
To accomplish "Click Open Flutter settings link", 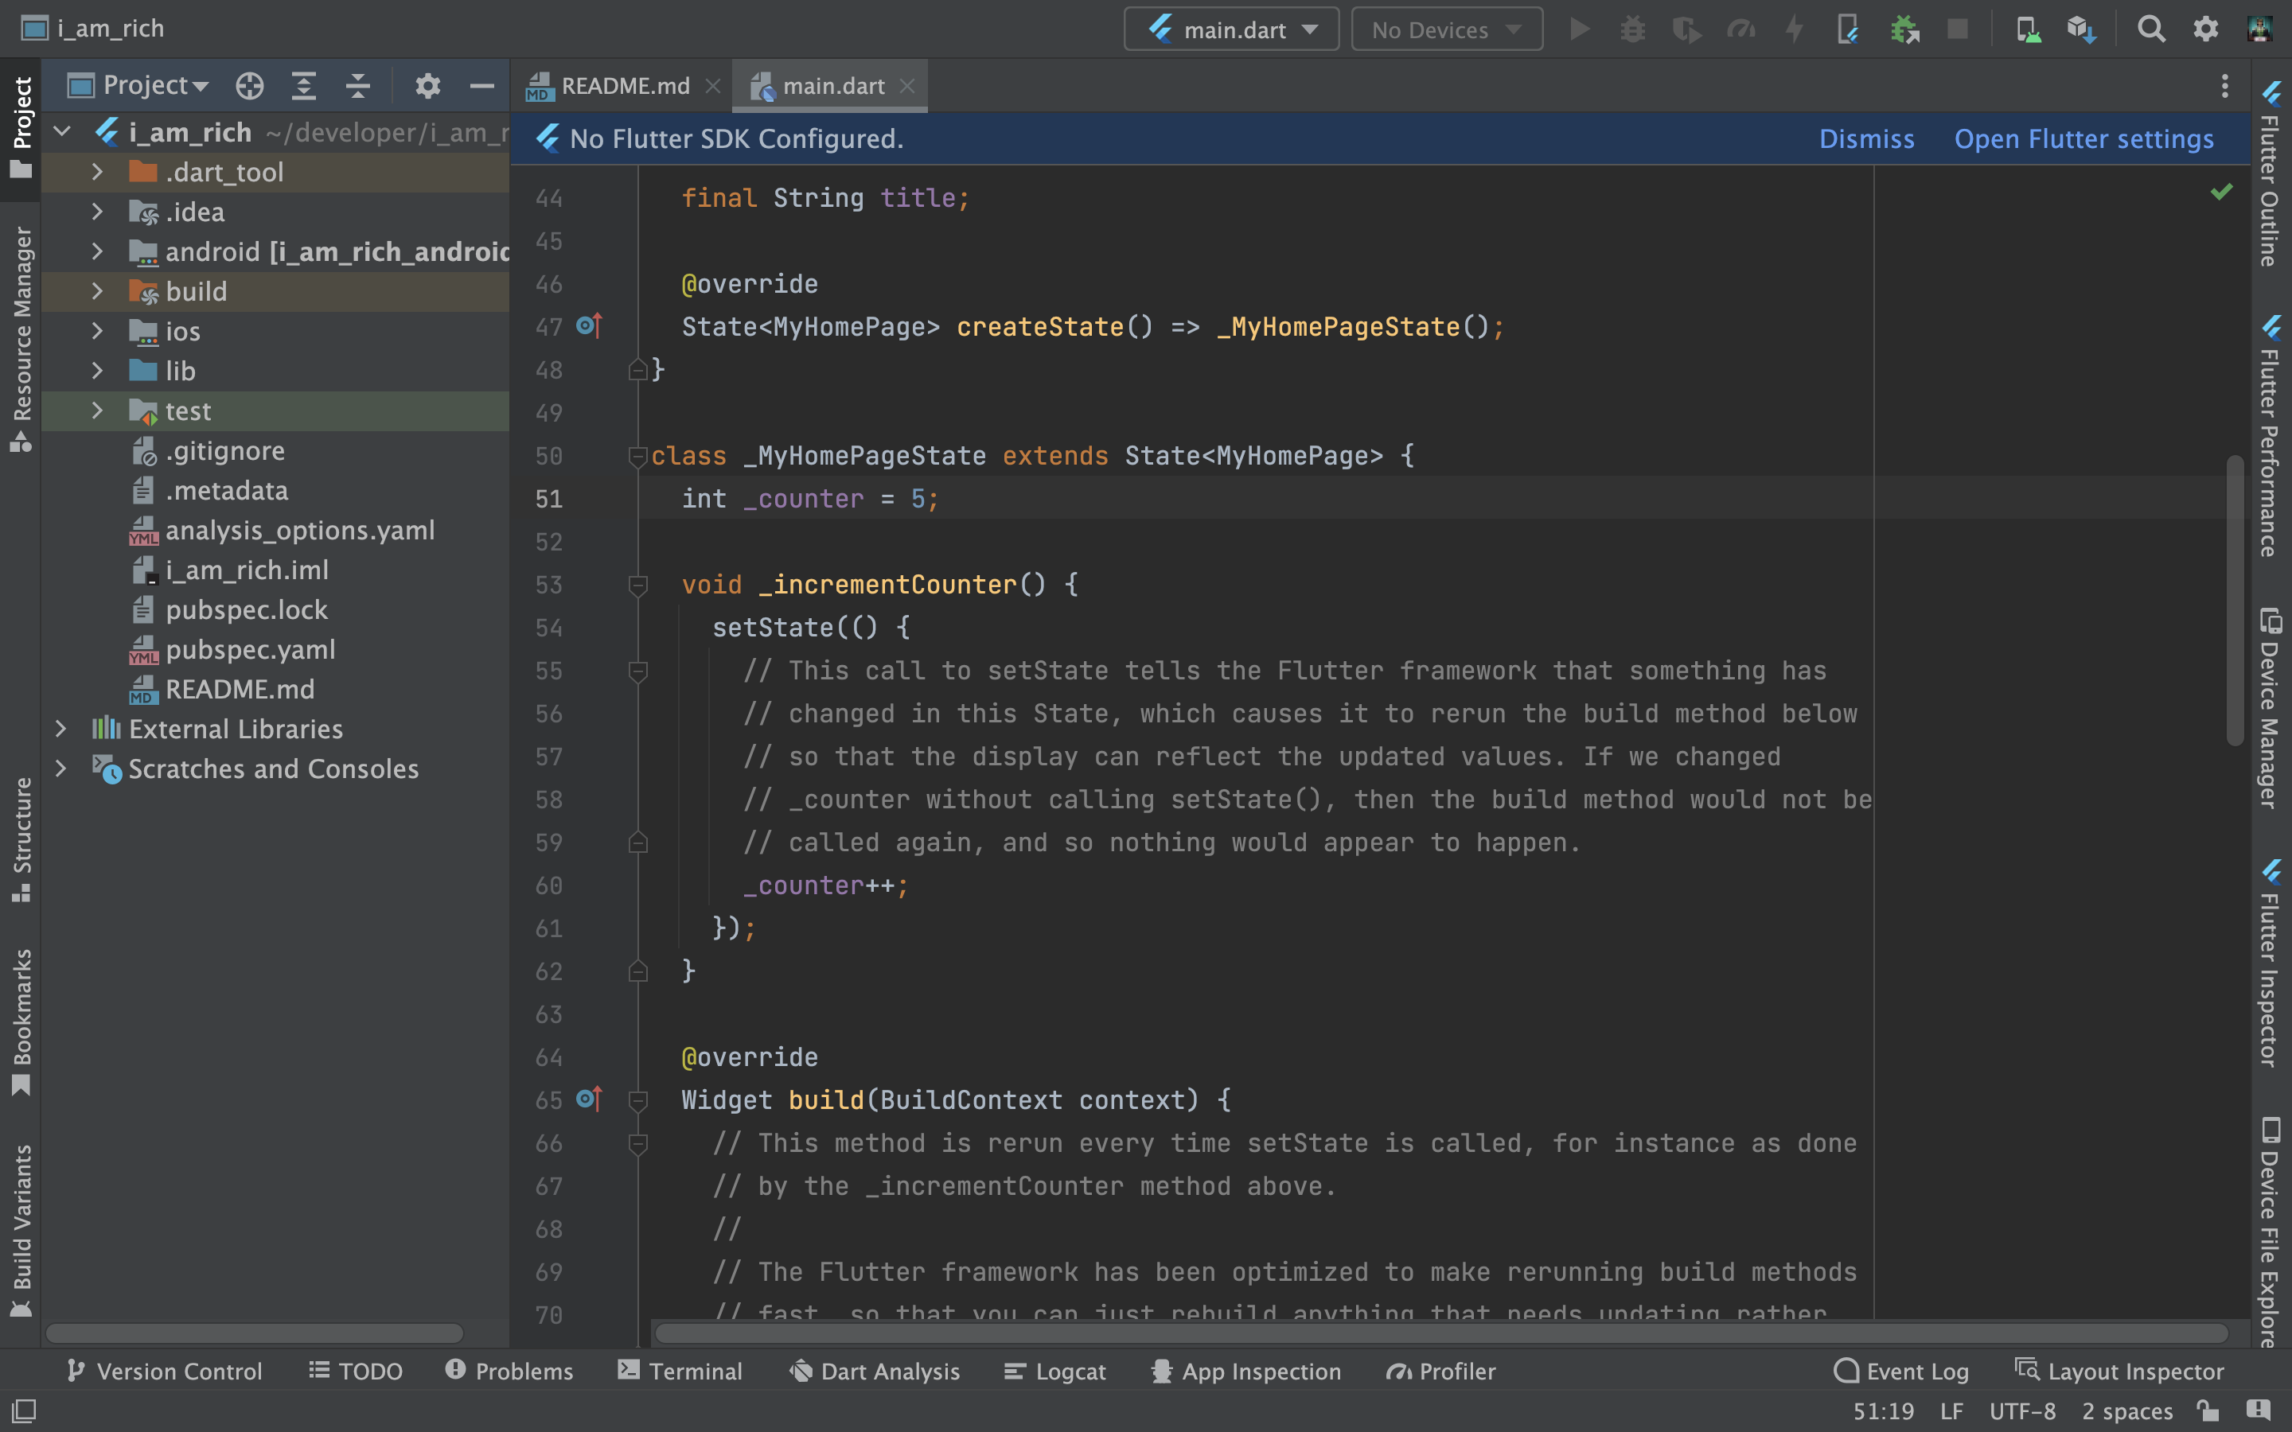I will [x=2083, y=139].
